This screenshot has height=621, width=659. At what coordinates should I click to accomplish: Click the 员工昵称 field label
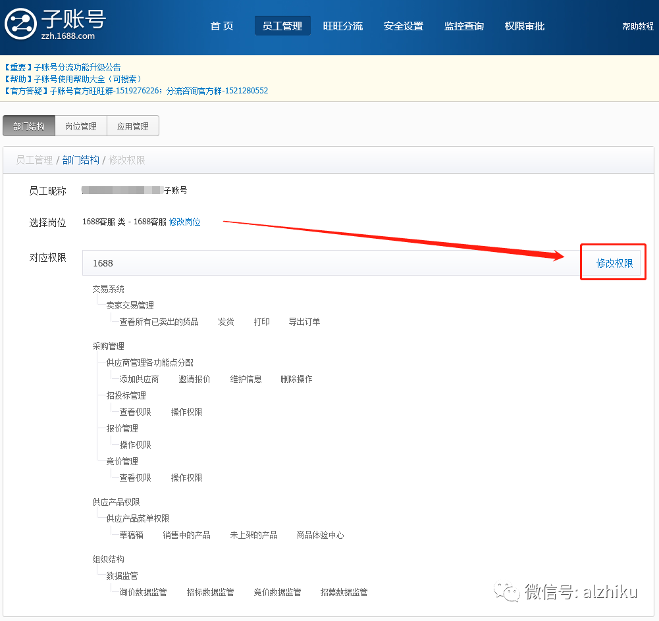48,191
